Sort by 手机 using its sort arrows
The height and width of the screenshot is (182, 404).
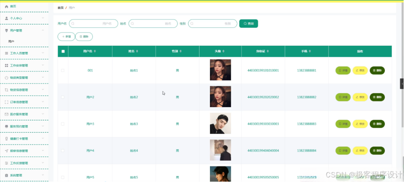pyautogui.click(x=309, y=52)
